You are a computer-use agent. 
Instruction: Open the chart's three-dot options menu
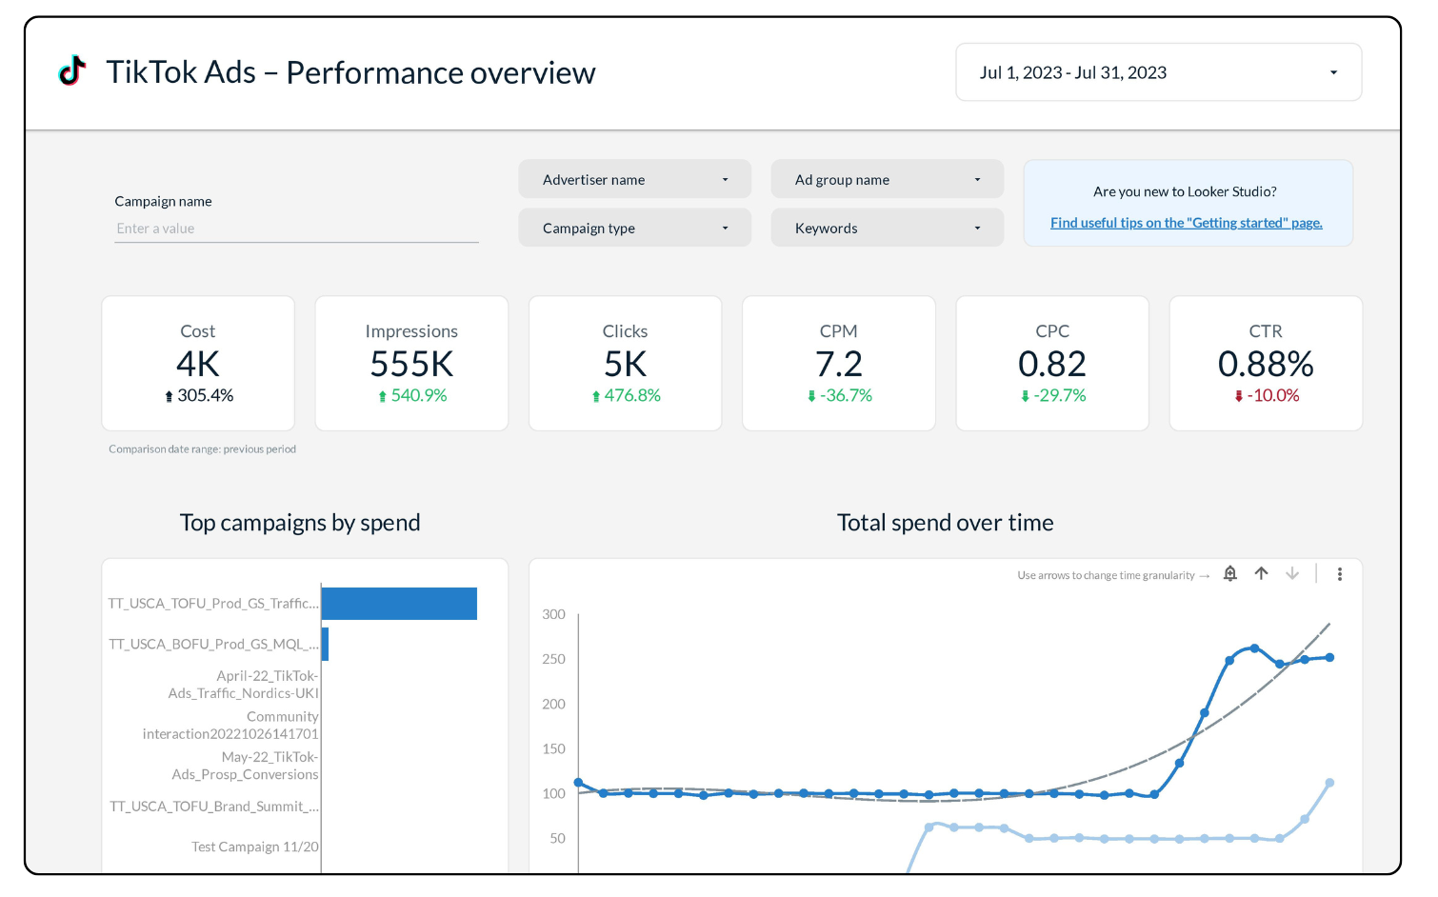pyautogui.click(x=1339, y=574)
